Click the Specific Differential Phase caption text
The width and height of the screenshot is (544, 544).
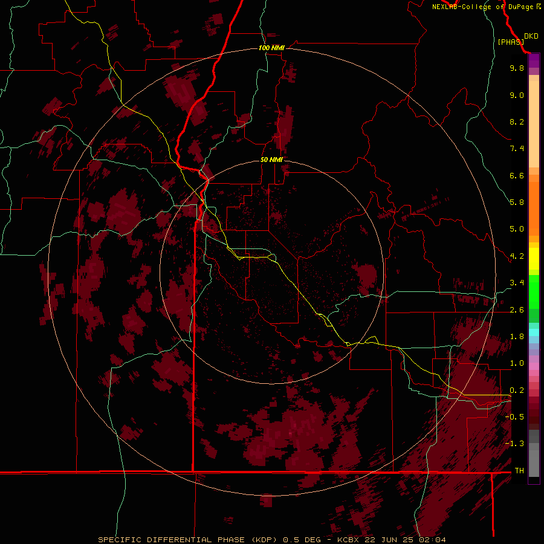click(189, 540)
